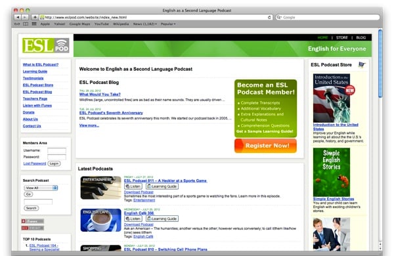Click Get a Sample Learning Guide!
Viewport: 394px width, 256px height.
(x=265, y=131)
